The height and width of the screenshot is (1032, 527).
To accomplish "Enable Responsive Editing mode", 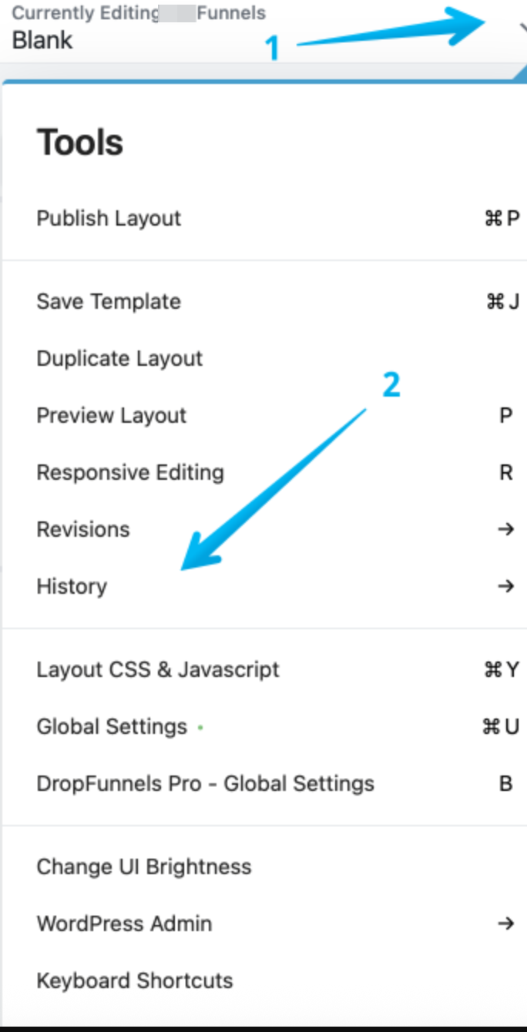I will point(130,473).
